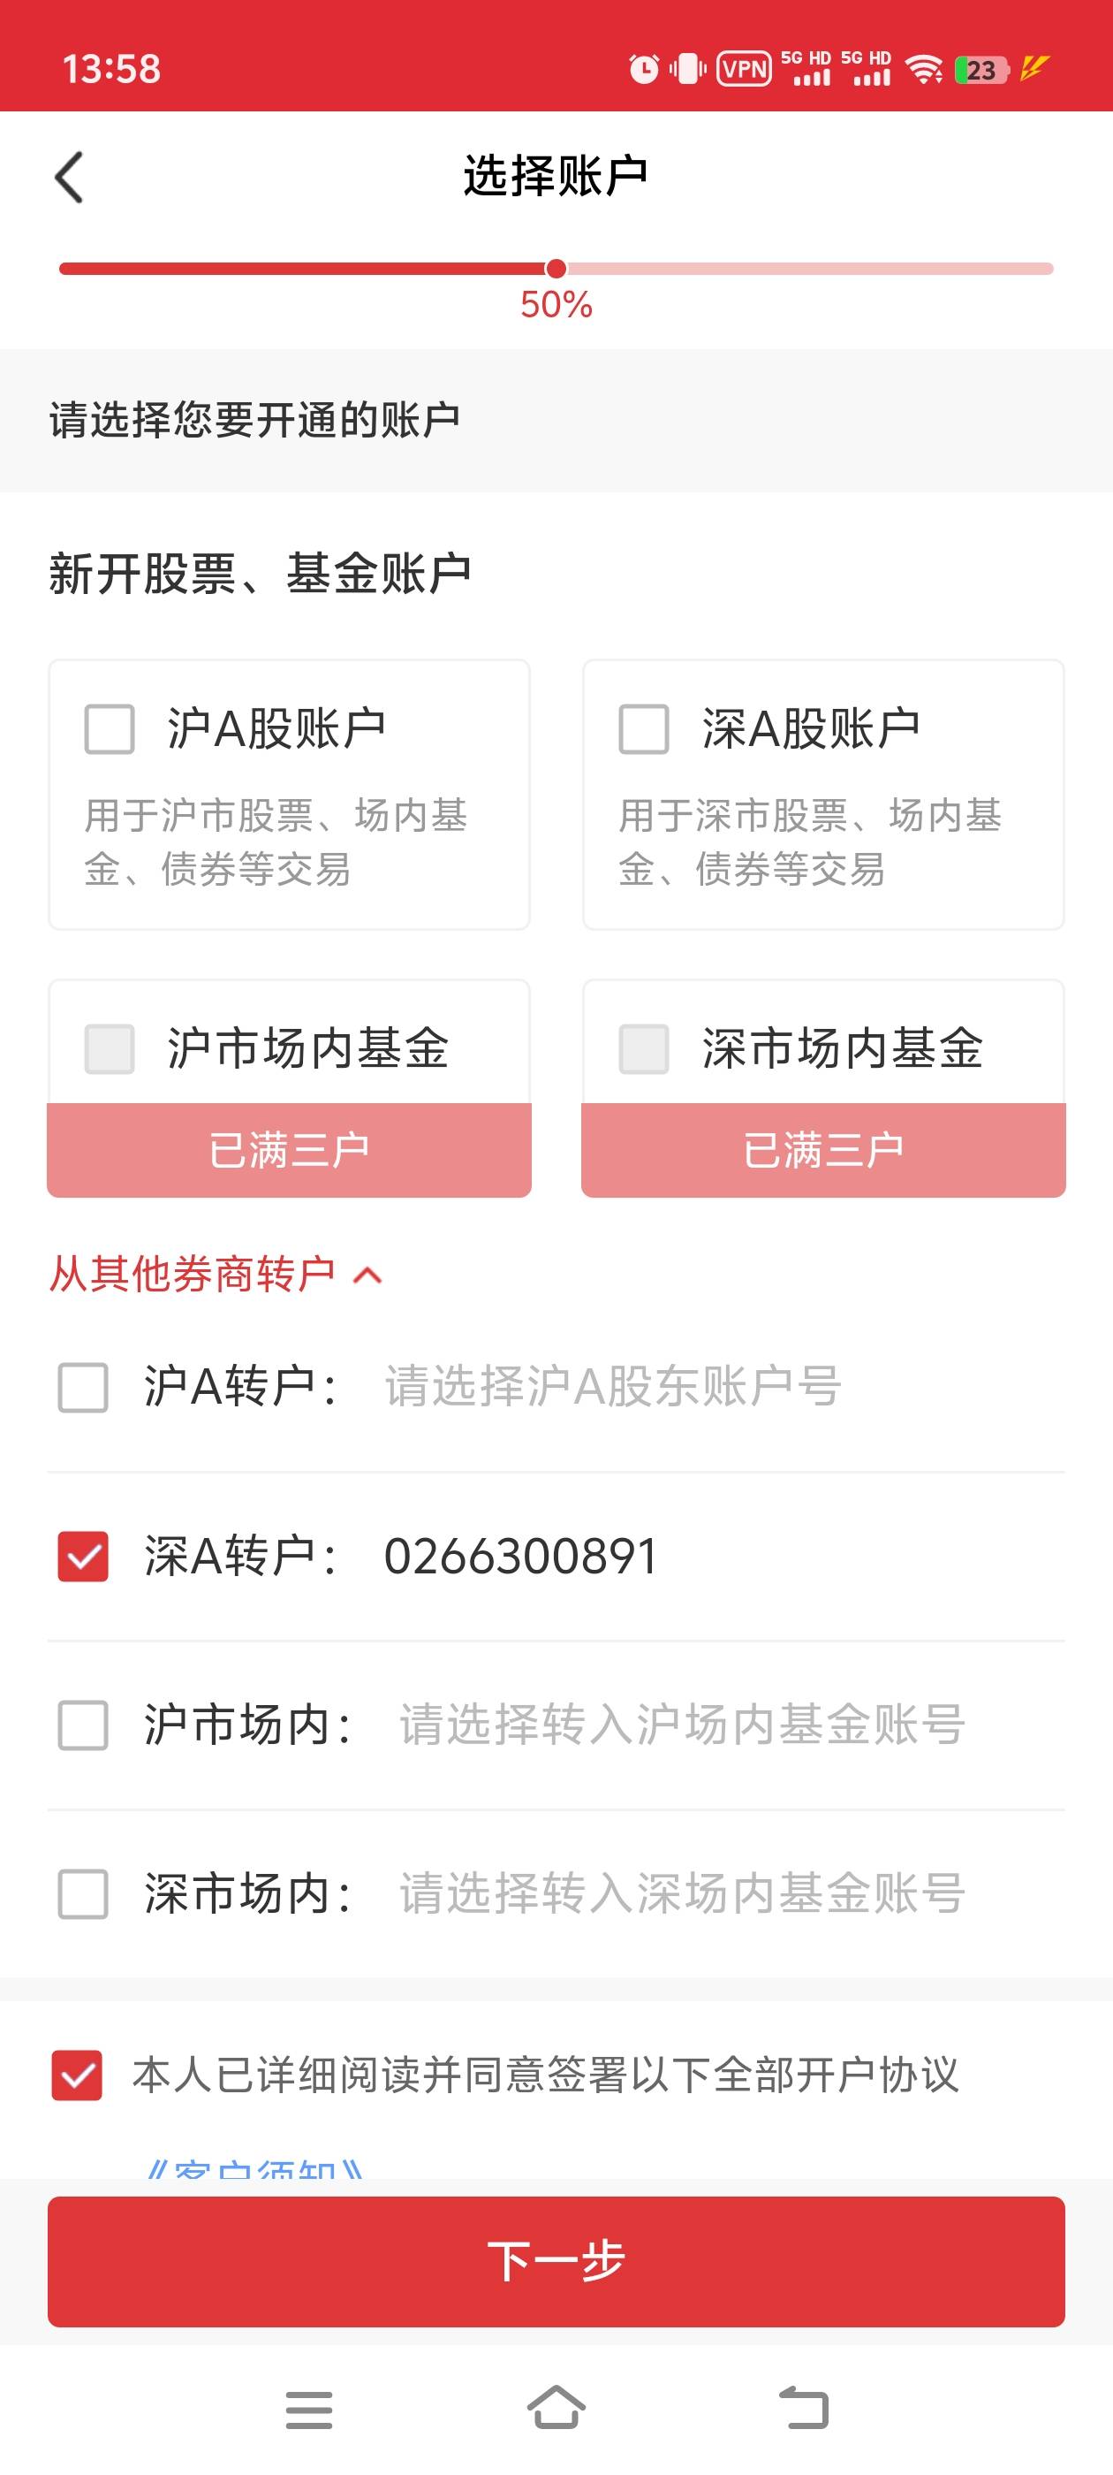Uncheck the 深A转户 checkbox
The image size is (1113, 2475).
[x=84, y=1557]
